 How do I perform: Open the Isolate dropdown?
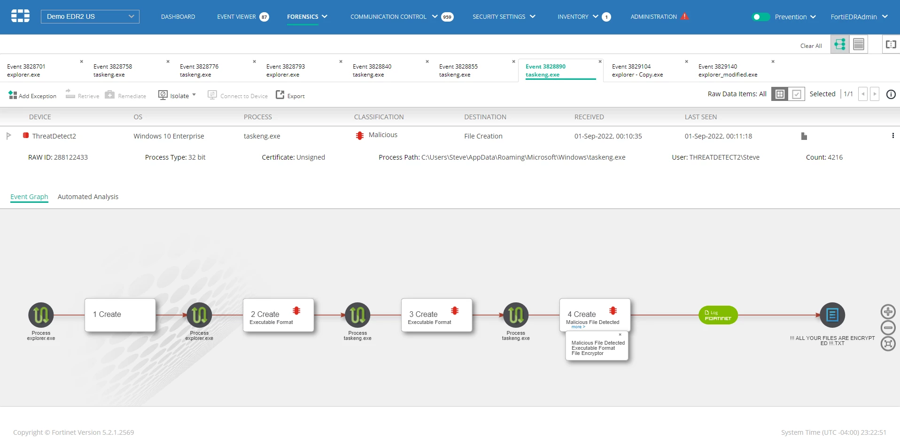click(x=177, y=95)
